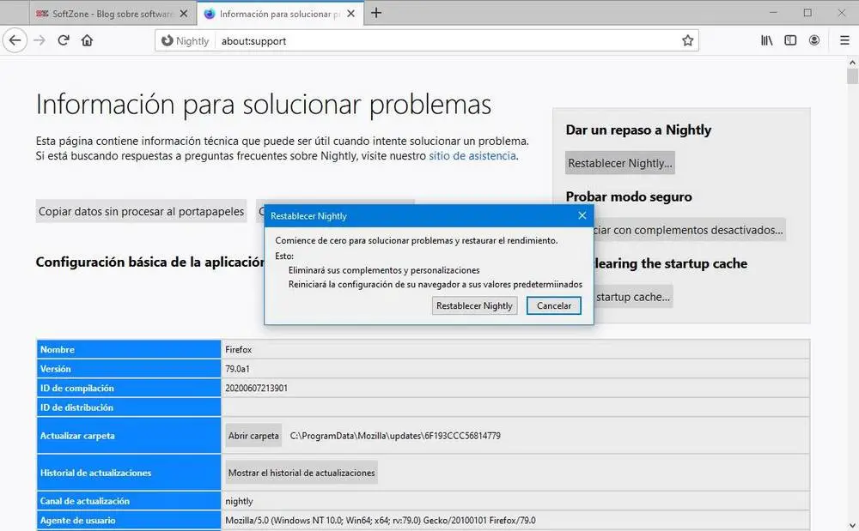Open the Library icon in the toolbar
Screen dimensions: 859x531
[x=766, y=40]
